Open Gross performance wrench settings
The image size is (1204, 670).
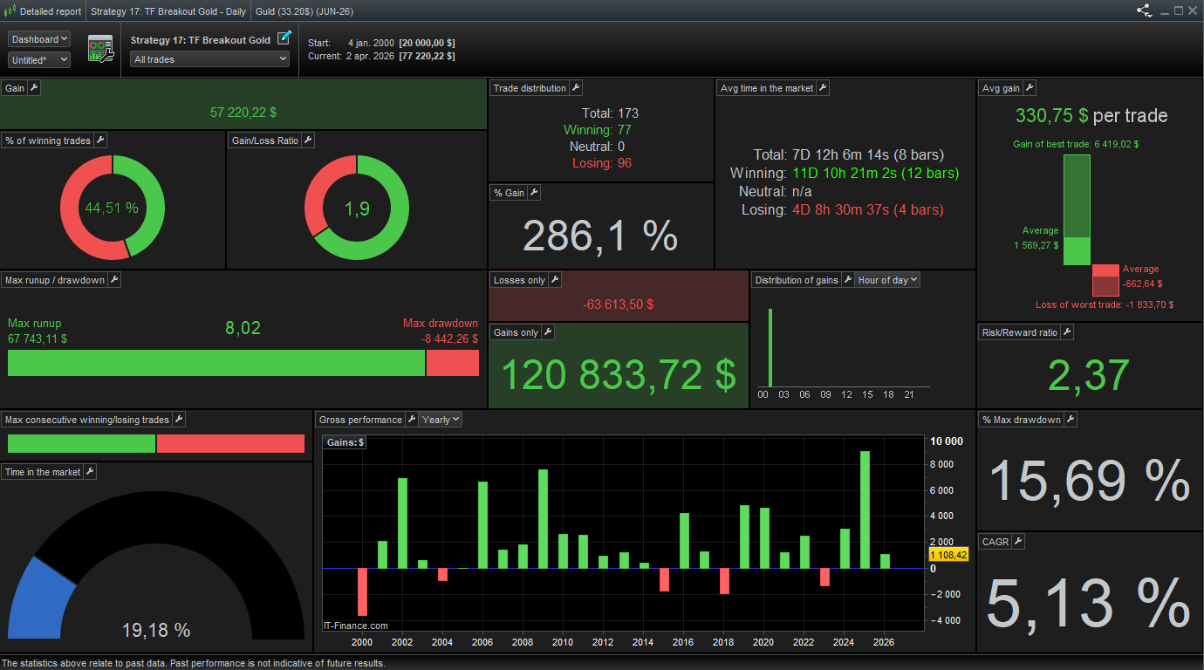[411, 420]
